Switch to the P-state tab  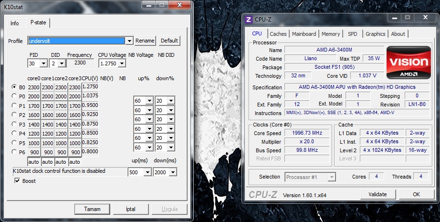[39, 22]
